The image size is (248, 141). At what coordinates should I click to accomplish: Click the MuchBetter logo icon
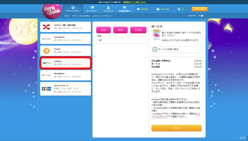46,75
